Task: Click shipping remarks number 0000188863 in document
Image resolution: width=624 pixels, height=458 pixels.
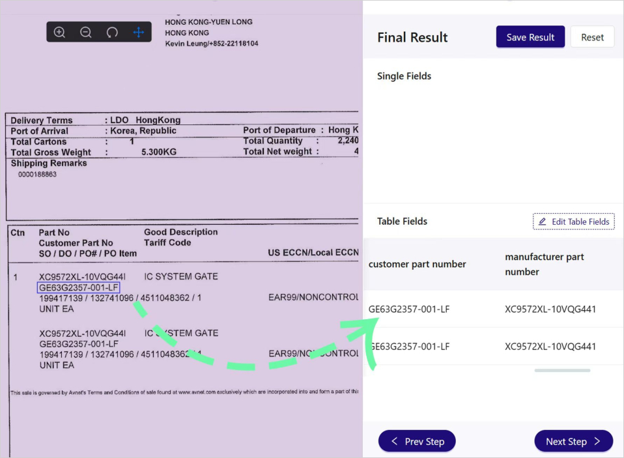Action: pos(37,175)
